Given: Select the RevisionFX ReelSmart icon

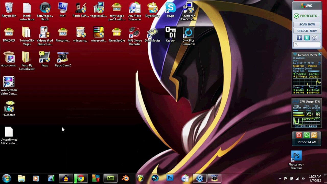Looking at the screenshot, I should pyautogui.click(x=189, y=12).
